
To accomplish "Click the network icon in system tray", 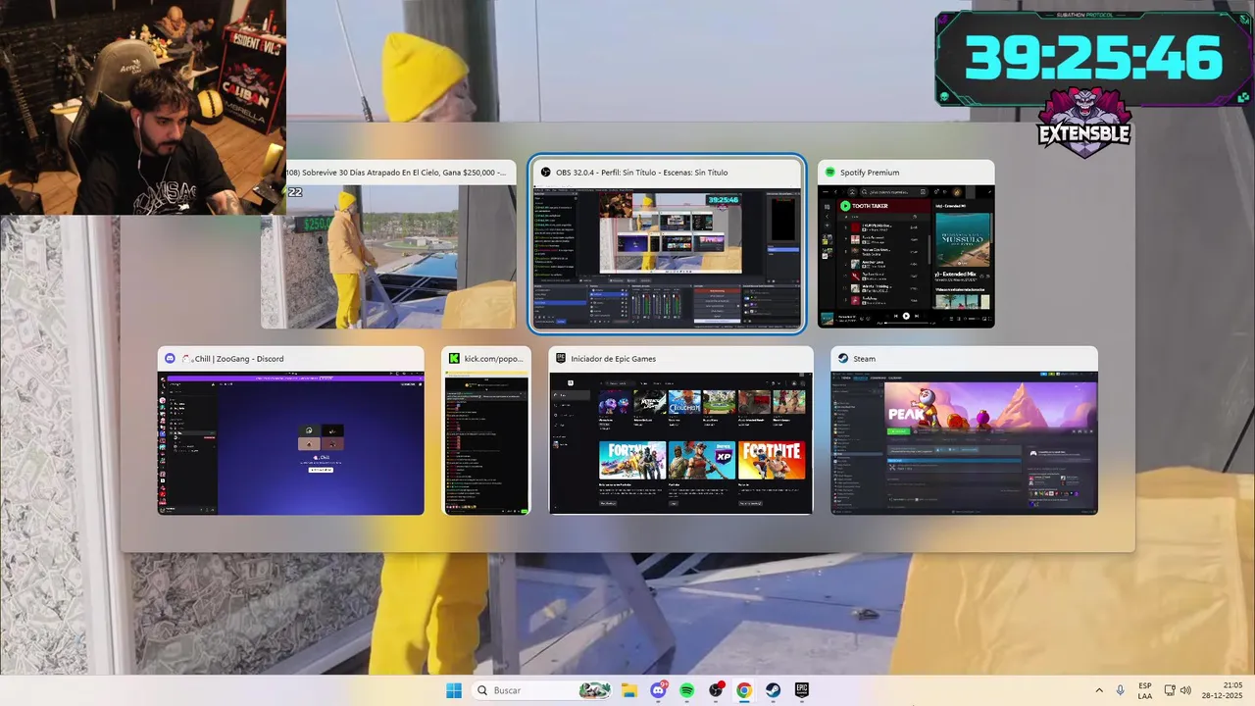I will click(x=1170, y=690).
